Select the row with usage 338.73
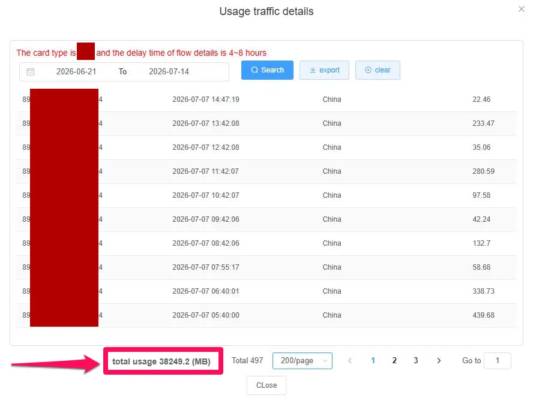The width and height of the screenshot is (533, 401). [266, 291]
